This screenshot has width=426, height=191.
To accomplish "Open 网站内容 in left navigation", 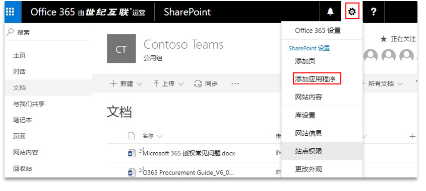I will click(26, 152).
